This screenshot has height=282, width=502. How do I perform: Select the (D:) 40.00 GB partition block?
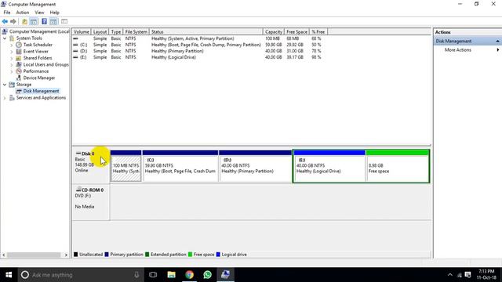pyautogui.click(x=255, y=166)
